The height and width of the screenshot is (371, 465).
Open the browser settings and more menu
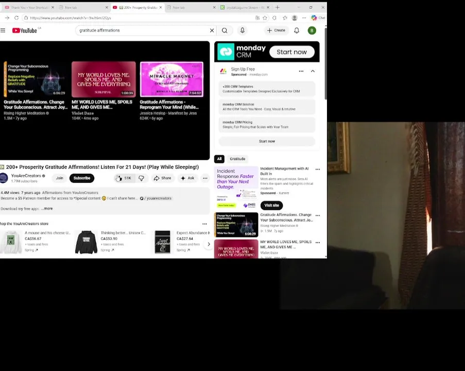tap(304, 18)
